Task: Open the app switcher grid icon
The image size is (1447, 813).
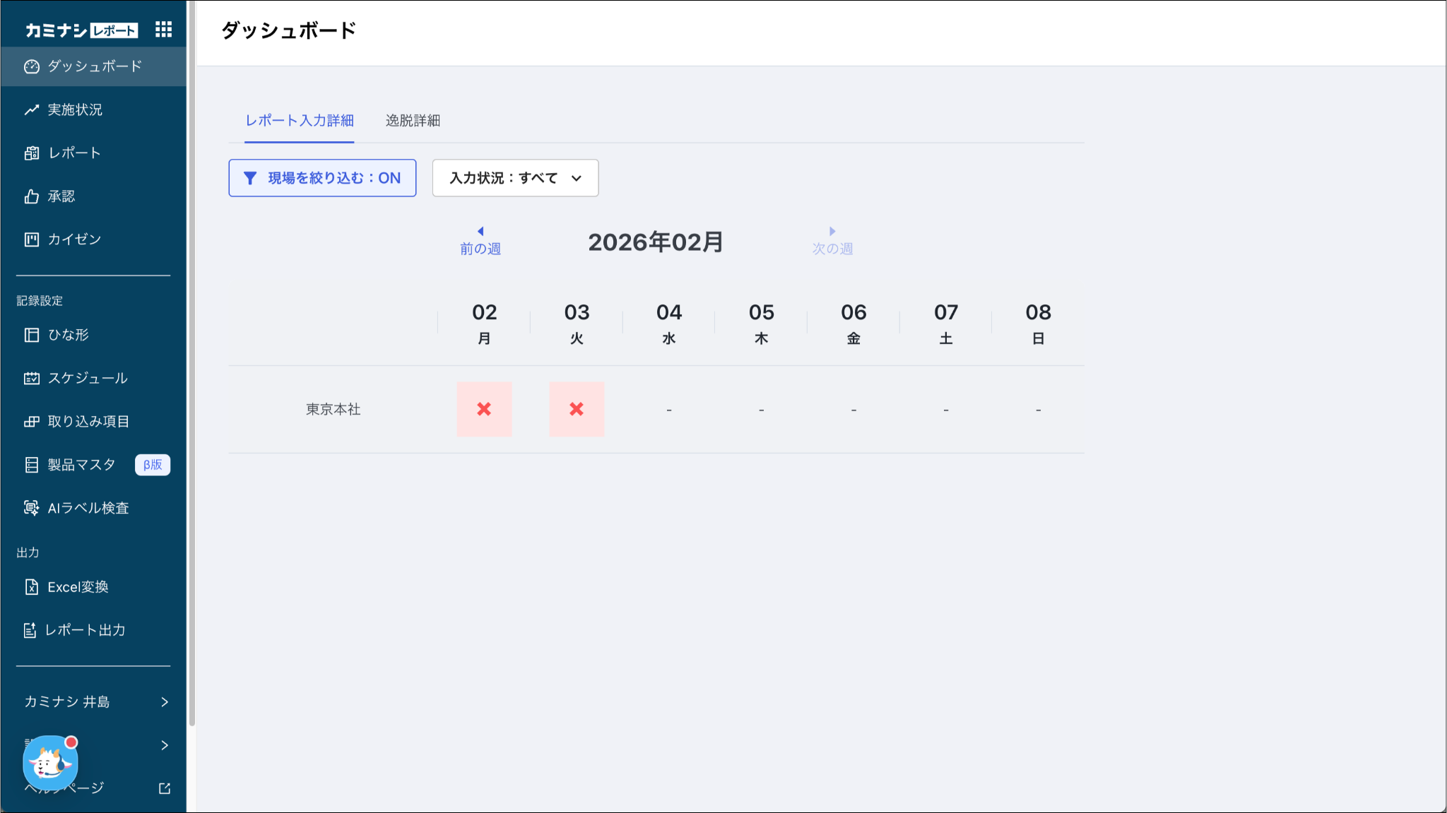Action: 163,29
